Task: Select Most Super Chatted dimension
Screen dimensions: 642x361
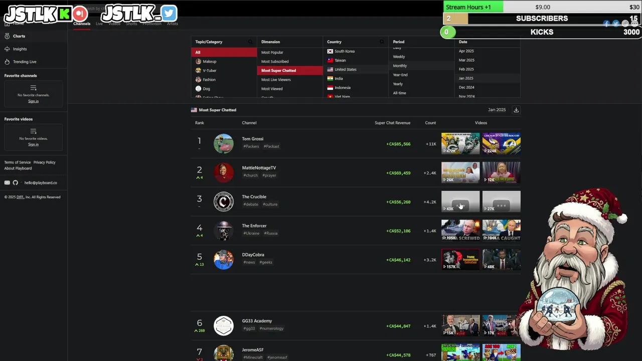Action: (x=290, y=70)
